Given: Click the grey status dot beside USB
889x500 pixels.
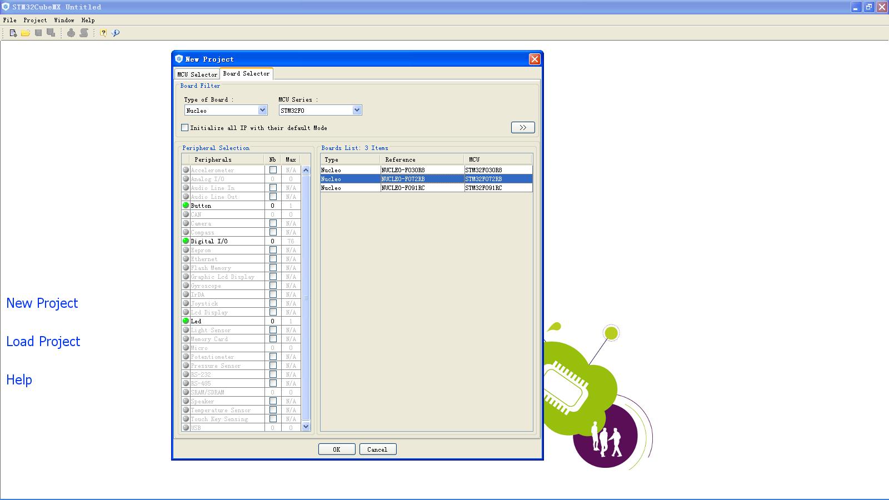Looking at the screenshot, I should (186, 428).
